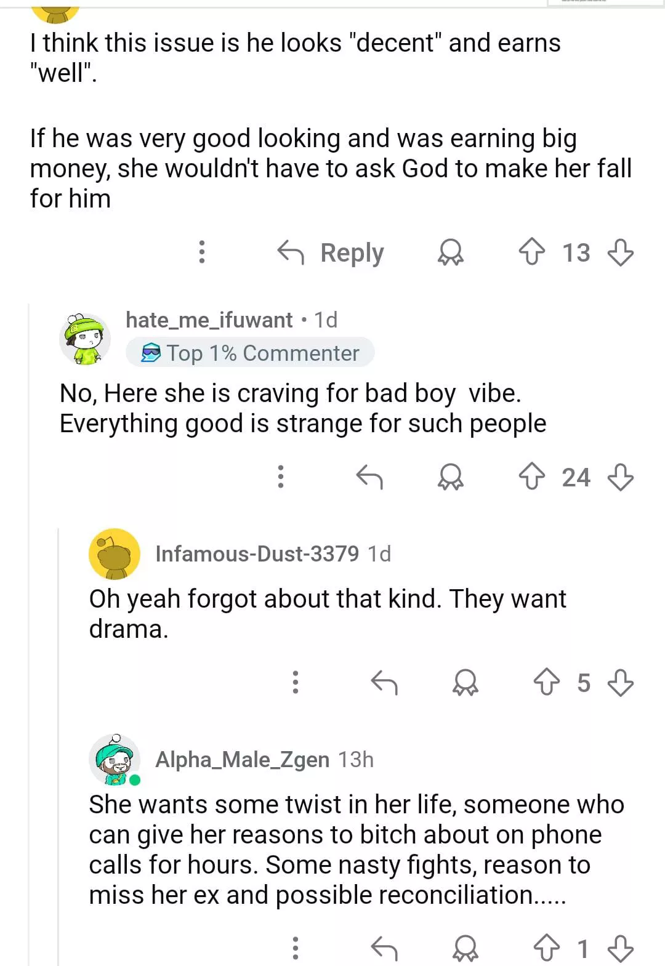Upvote hate_me_ifuwant's comment

531,477
